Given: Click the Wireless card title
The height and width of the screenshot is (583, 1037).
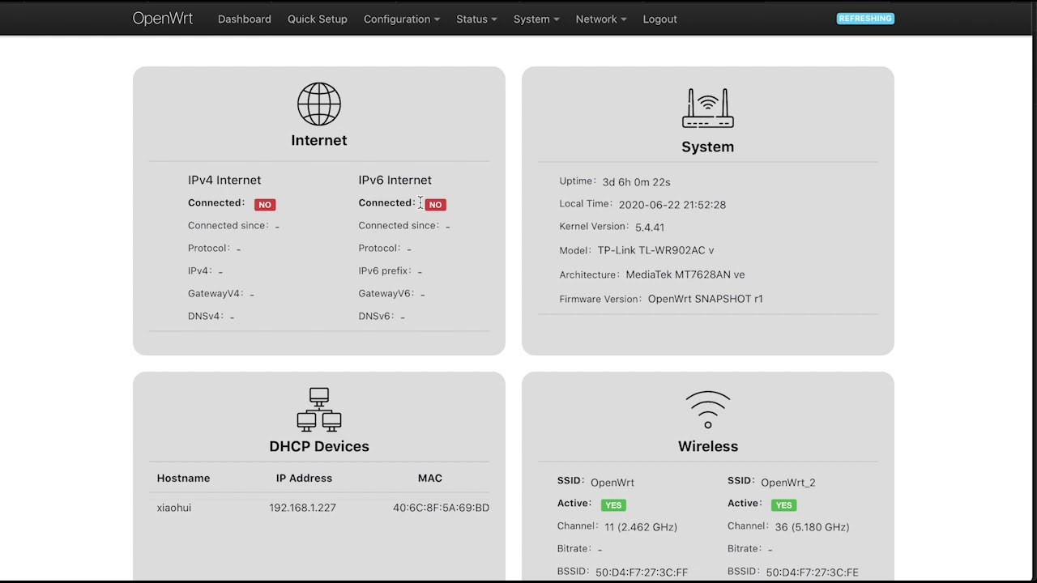Looking at the screenshot, I should pos(707,446).
